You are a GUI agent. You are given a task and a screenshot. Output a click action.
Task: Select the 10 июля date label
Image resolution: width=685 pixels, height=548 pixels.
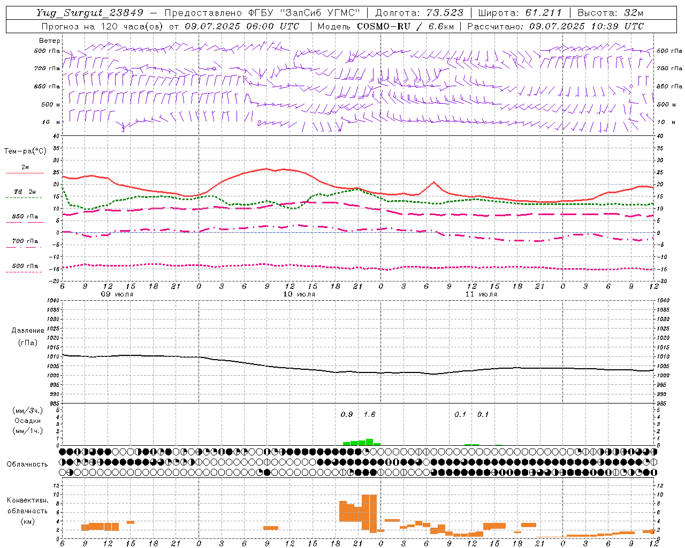(299, 294)
